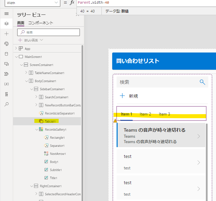Expand the SelectedRecordHeaderContainer node

[x=36, y=194]
